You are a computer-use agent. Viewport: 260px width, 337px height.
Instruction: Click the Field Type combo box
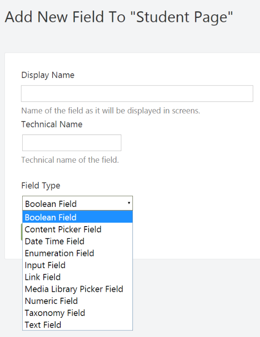tap(78, 203)
